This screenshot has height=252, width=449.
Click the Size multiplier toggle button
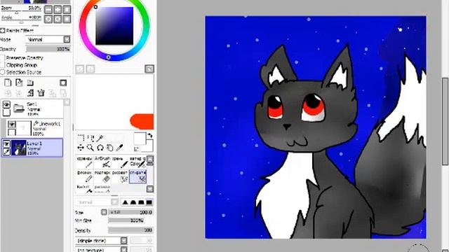click(x=104, y=212)
